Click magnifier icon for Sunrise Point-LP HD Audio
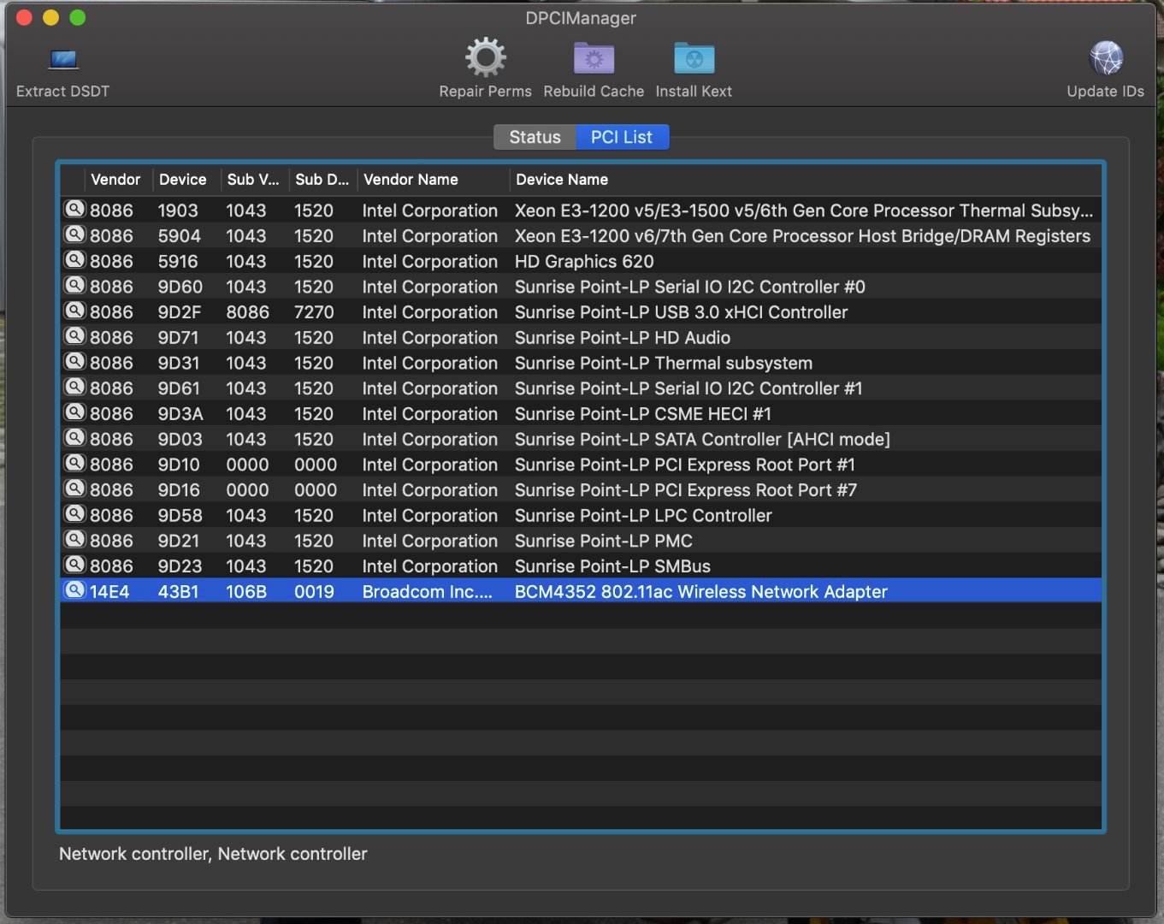 click(75, 336)
